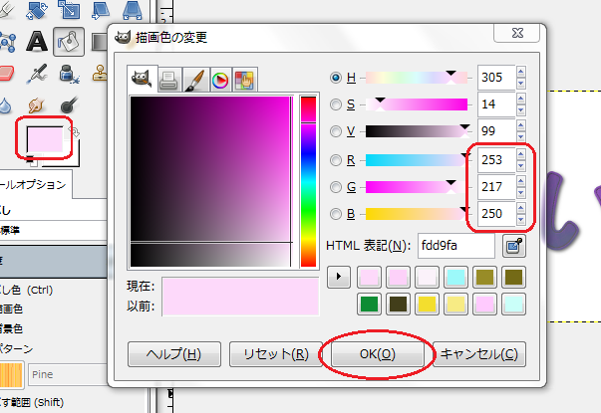Confirm with the OK(O) button
The height and width of the screenshot is (413, 601).
pyautogui.click(x=378, y=354)
